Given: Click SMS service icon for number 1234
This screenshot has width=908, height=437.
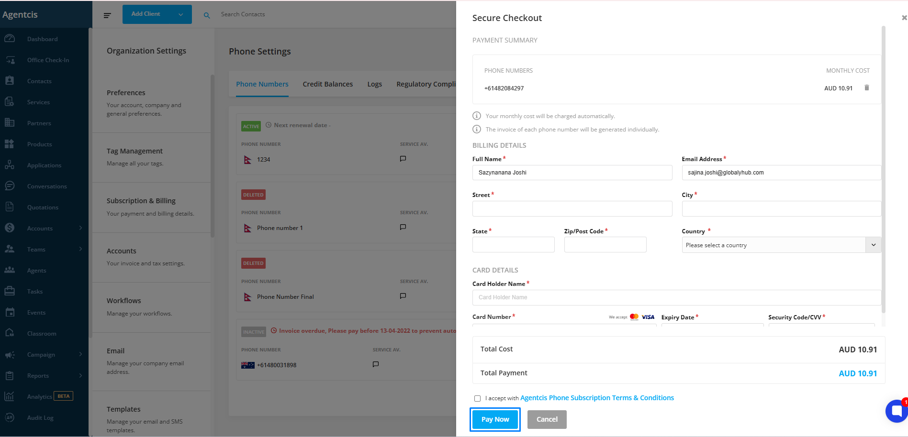Looking at the screenshot, I should pos(403,159).
